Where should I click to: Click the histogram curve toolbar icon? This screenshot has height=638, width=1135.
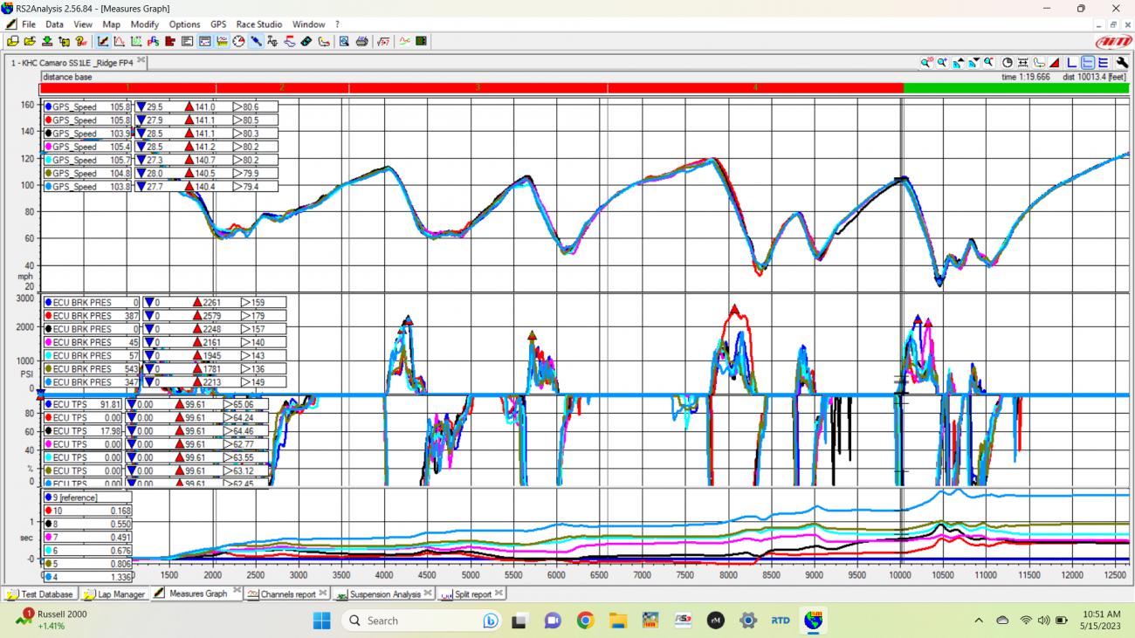(x=120, y=41)
